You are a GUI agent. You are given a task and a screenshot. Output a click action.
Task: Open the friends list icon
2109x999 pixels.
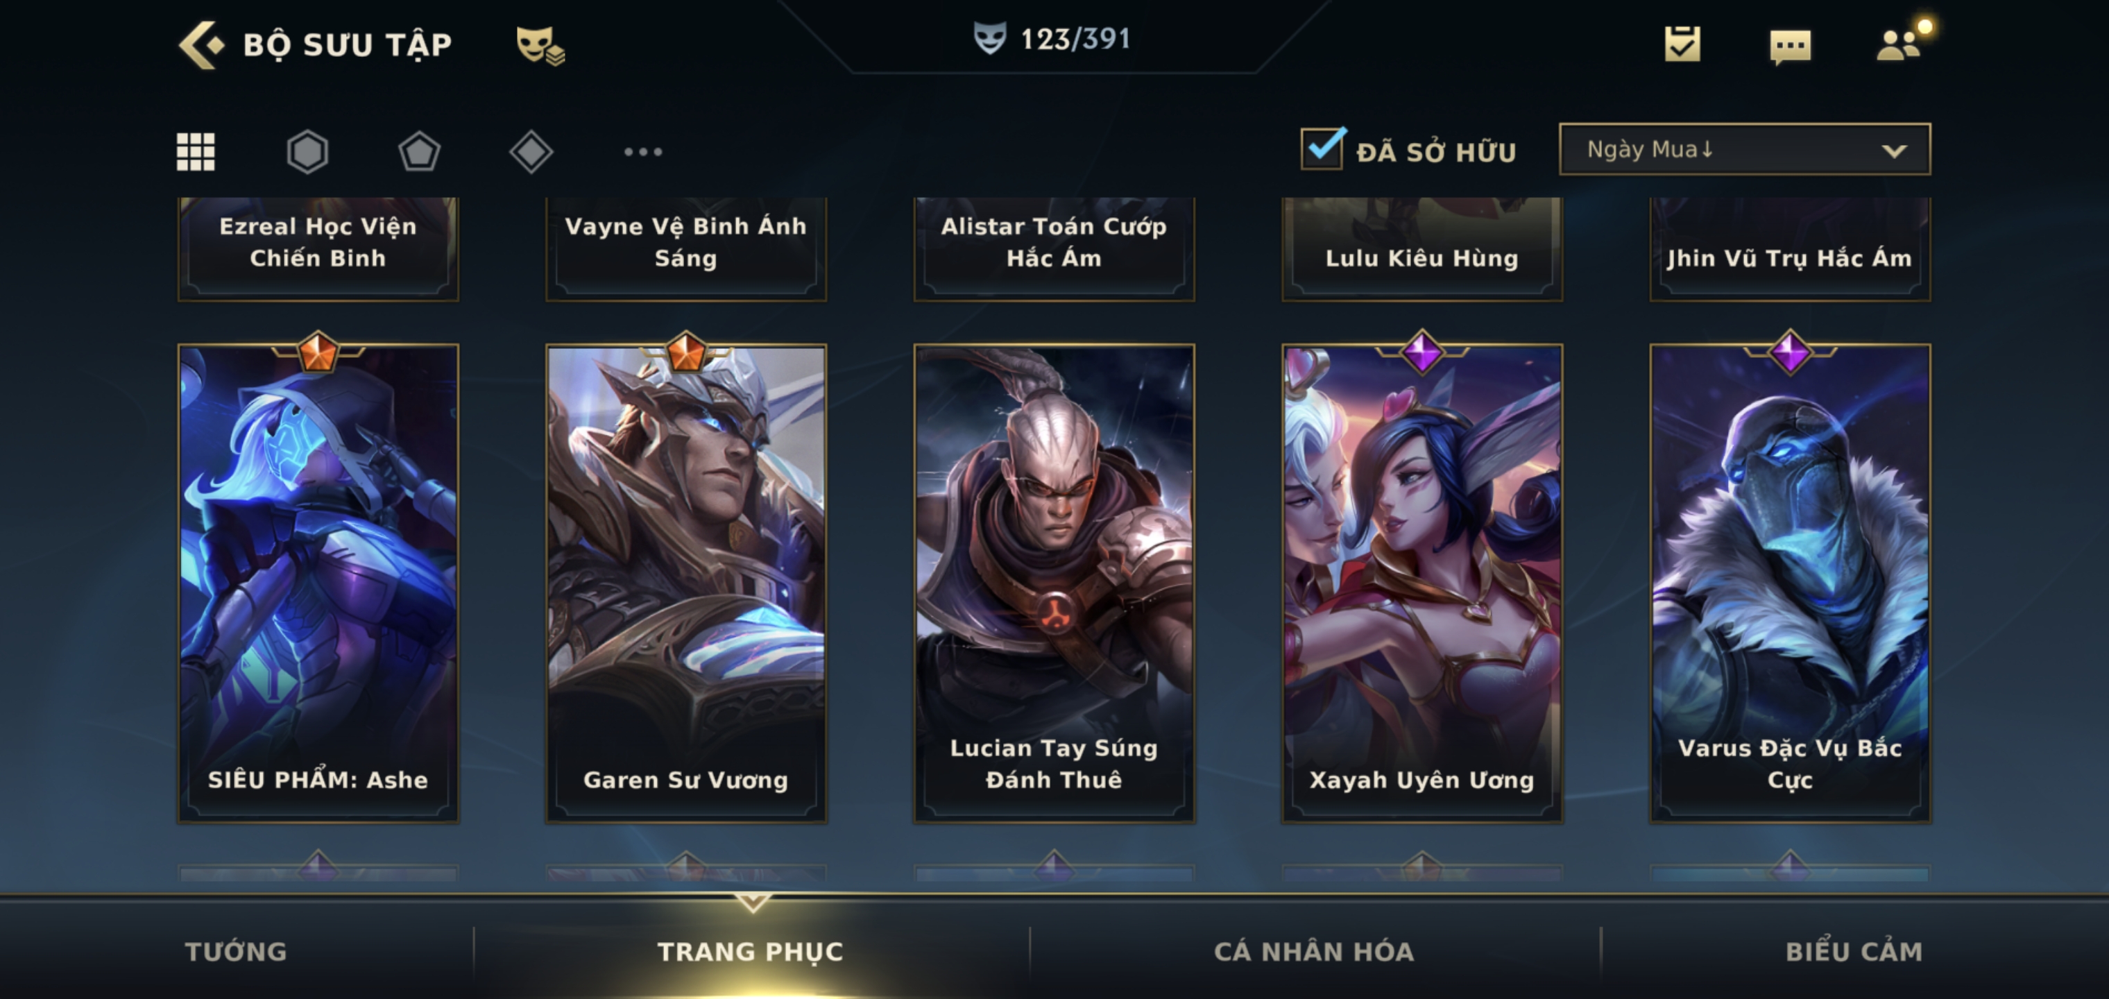[x=1901, y=44]
